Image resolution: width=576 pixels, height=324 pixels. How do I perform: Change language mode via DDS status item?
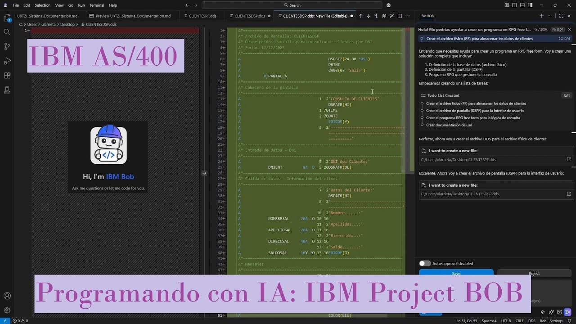click(531, 321)
